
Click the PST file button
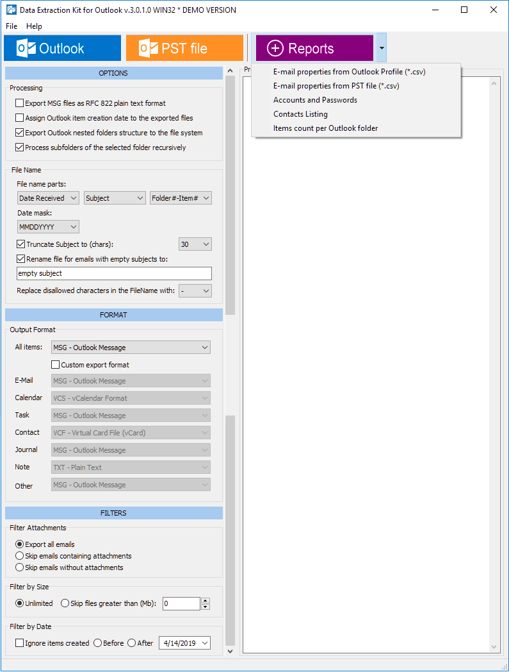coord(184,48)
